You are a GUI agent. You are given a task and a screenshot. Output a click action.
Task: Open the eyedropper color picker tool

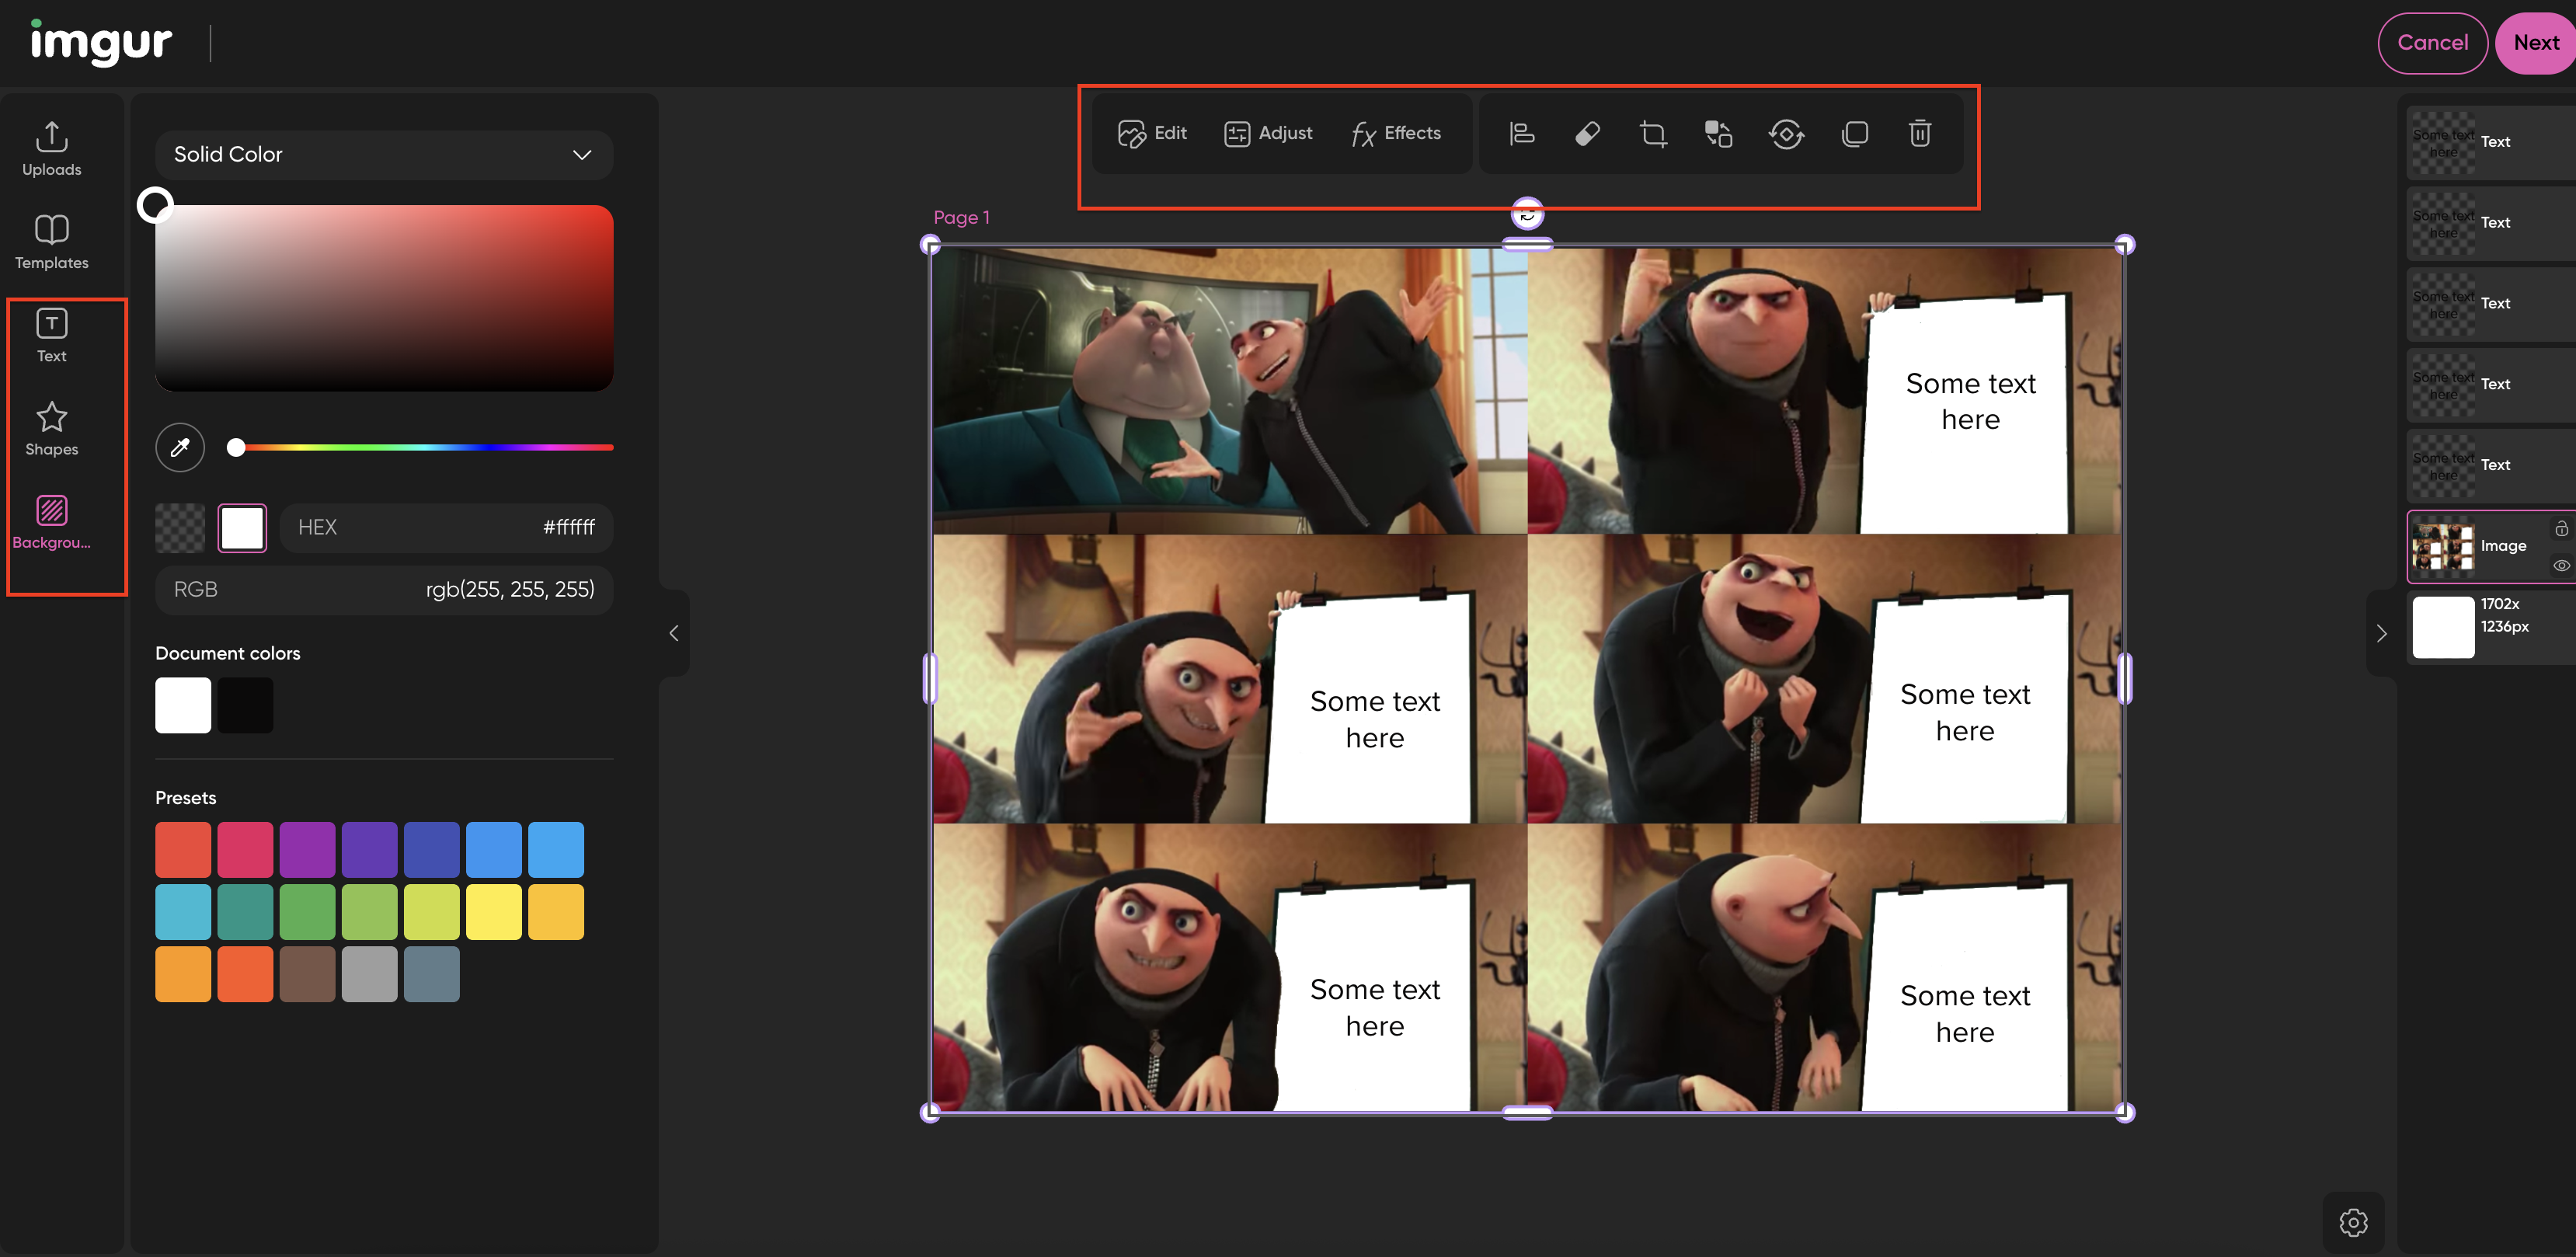[179, 447]
